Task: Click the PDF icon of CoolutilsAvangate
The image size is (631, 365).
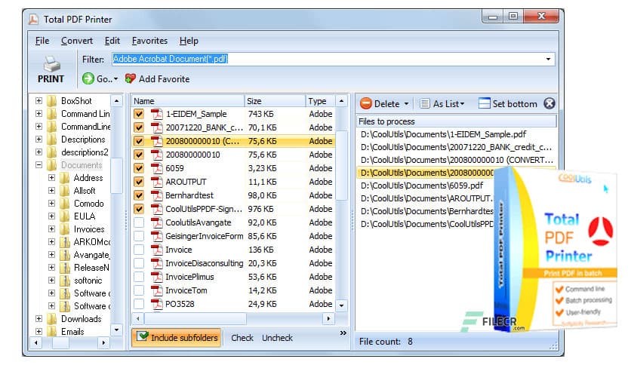Action: [156, 222]
